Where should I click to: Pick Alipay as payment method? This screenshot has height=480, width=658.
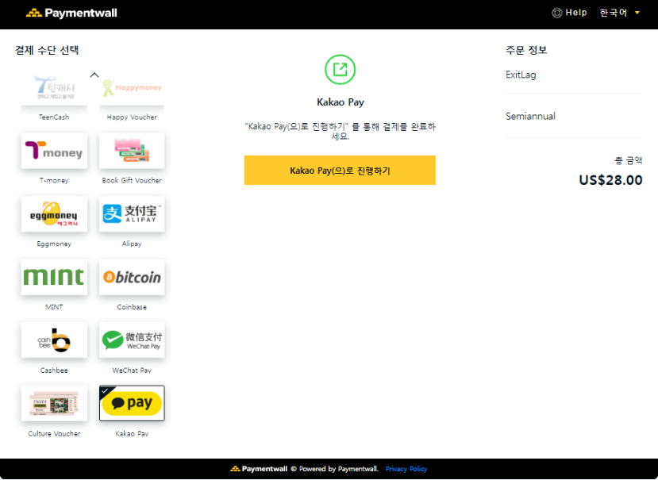132,214
